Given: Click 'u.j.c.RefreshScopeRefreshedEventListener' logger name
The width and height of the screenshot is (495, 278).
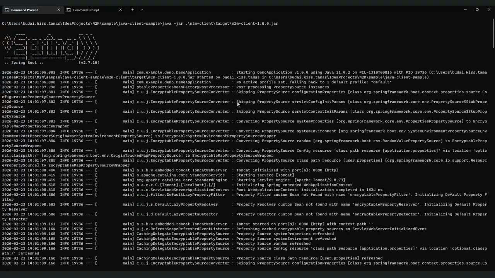Looking at the screenshot, I should click(x=183, y=229).
